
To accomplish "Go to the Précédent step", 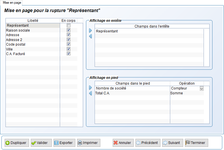I will point(148,143).
